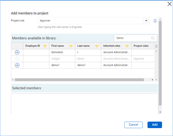Open Inherited roles column filter
Image resolution: width=173 pixels, height=136 pixels.
[x=127, y=46]
